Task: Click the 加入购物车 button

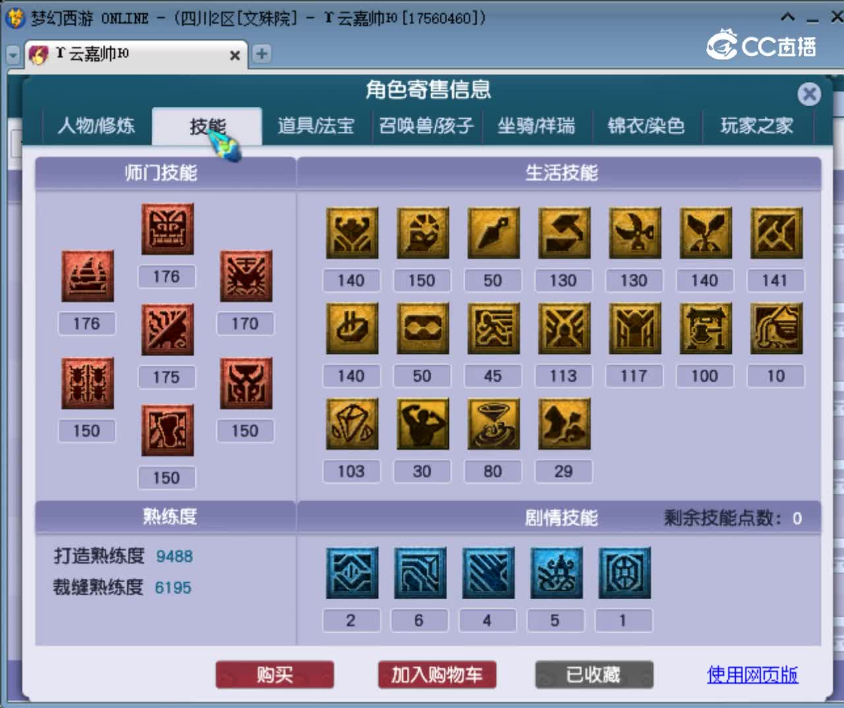Action: point(437,674)
